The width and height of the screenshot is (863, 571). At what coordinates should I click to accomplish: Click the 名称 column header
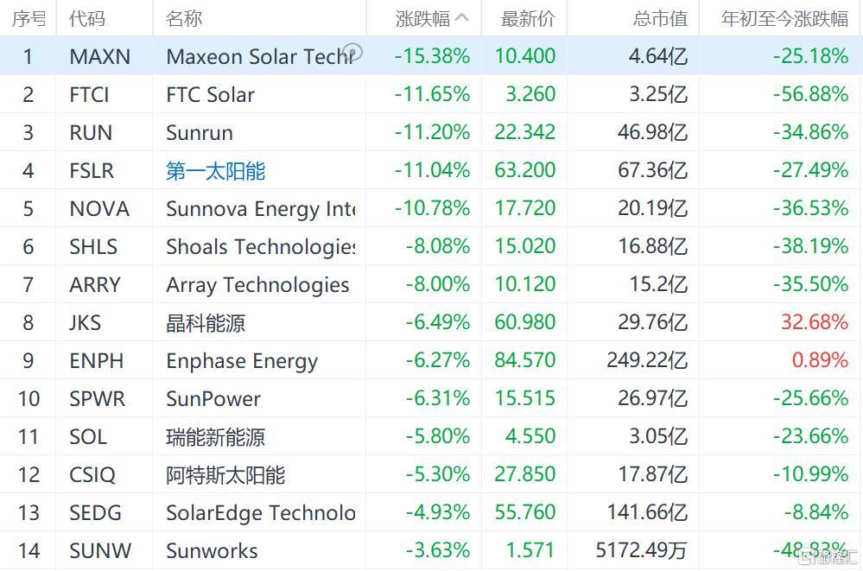(184, 19)
